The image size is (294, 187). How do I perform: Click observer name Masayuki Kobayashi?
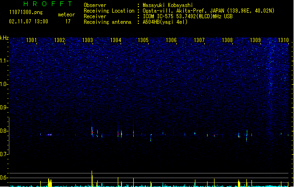tap(167, 5)
